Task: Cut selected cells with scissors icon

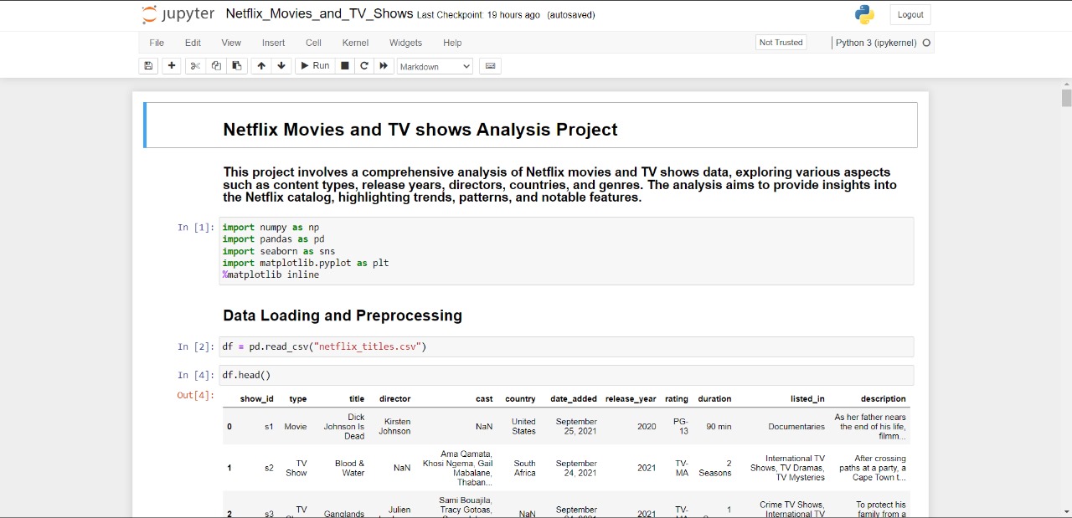Action: click(x=195, y=66)
